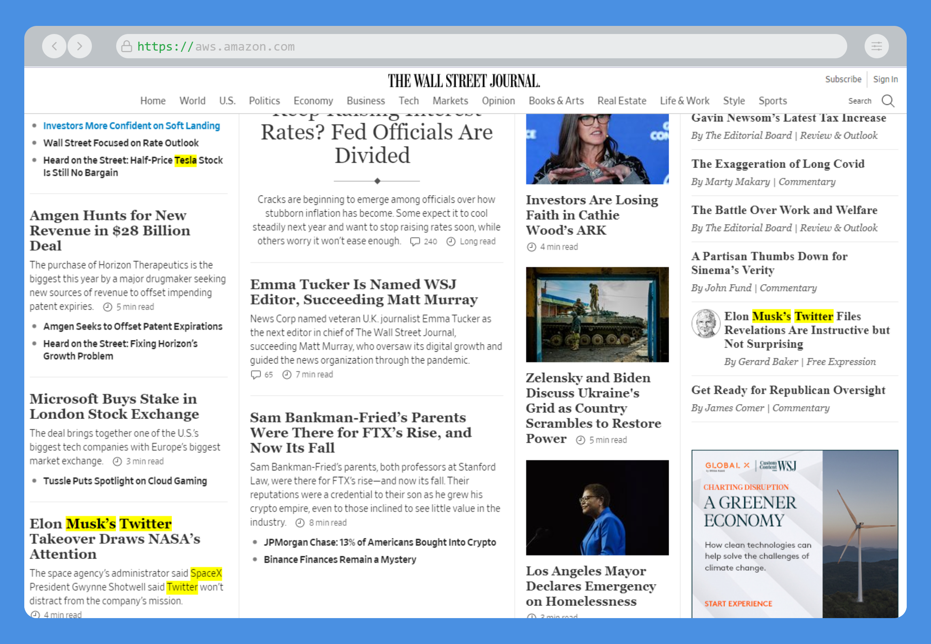Open 'Musk's Twitter Files Revelations' opinion headline
The image size is (931, 644).
click(807, 330)
